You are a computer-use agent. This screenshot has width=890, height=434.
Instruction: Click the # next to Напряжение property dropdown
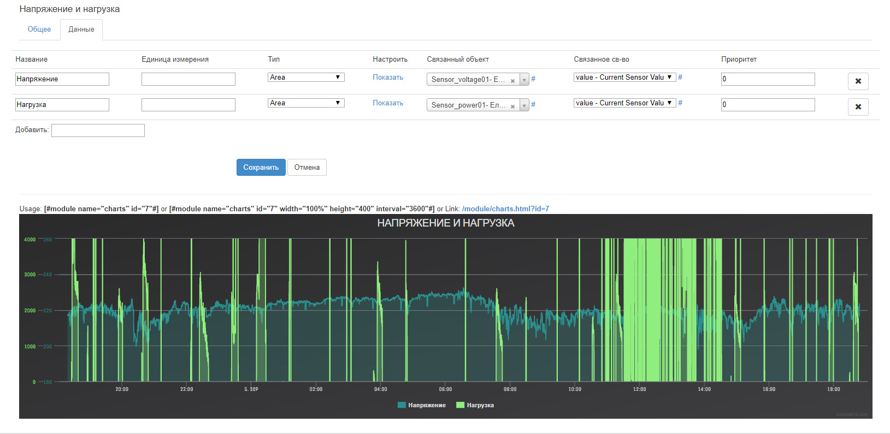pyautogui.click(x=680, y=78)
